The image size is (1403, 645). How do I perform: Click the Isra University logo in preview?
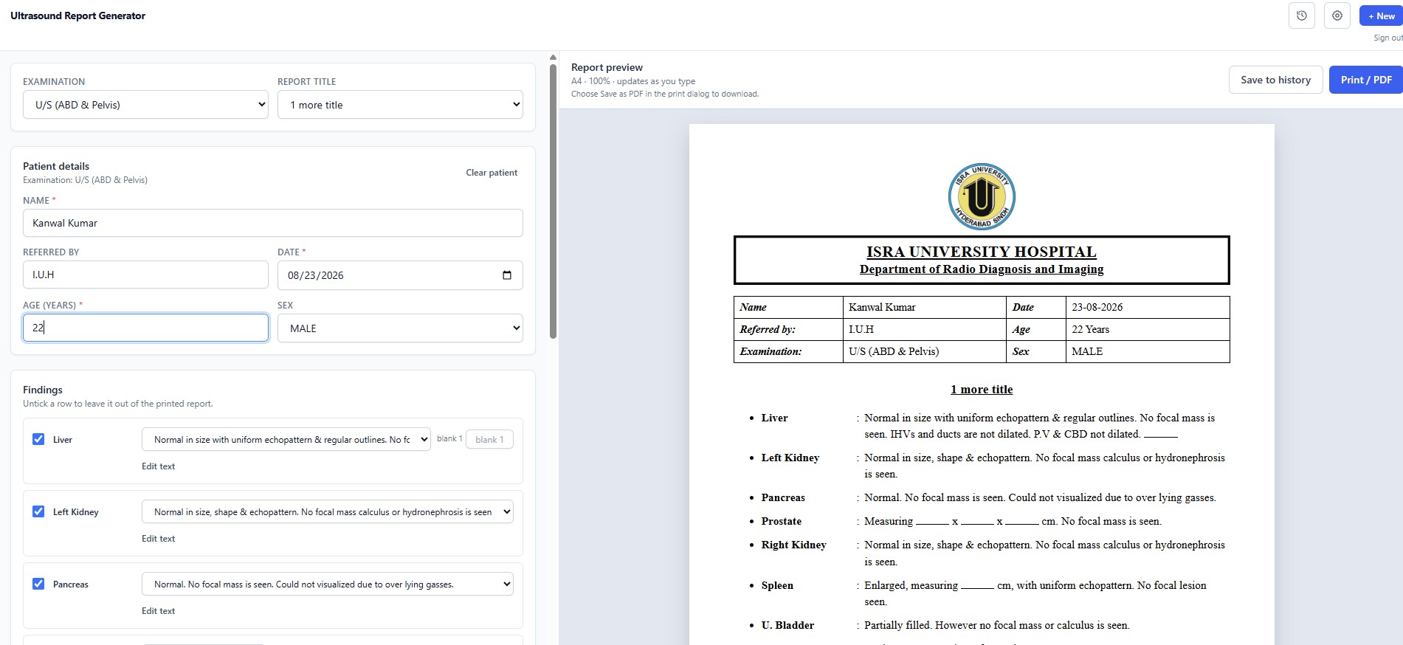click(x=982, y=196)
